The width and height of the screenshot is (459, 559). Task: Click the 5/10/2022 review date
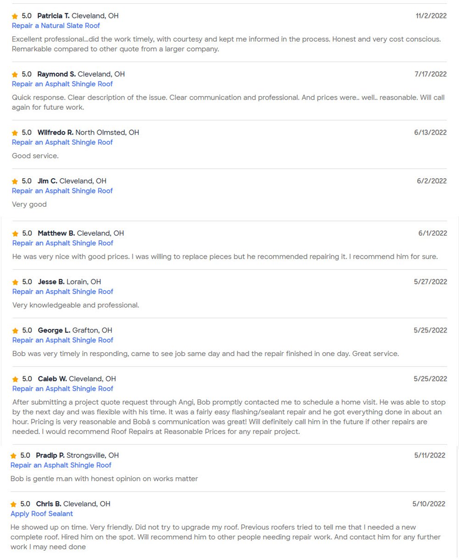(429, 504)
